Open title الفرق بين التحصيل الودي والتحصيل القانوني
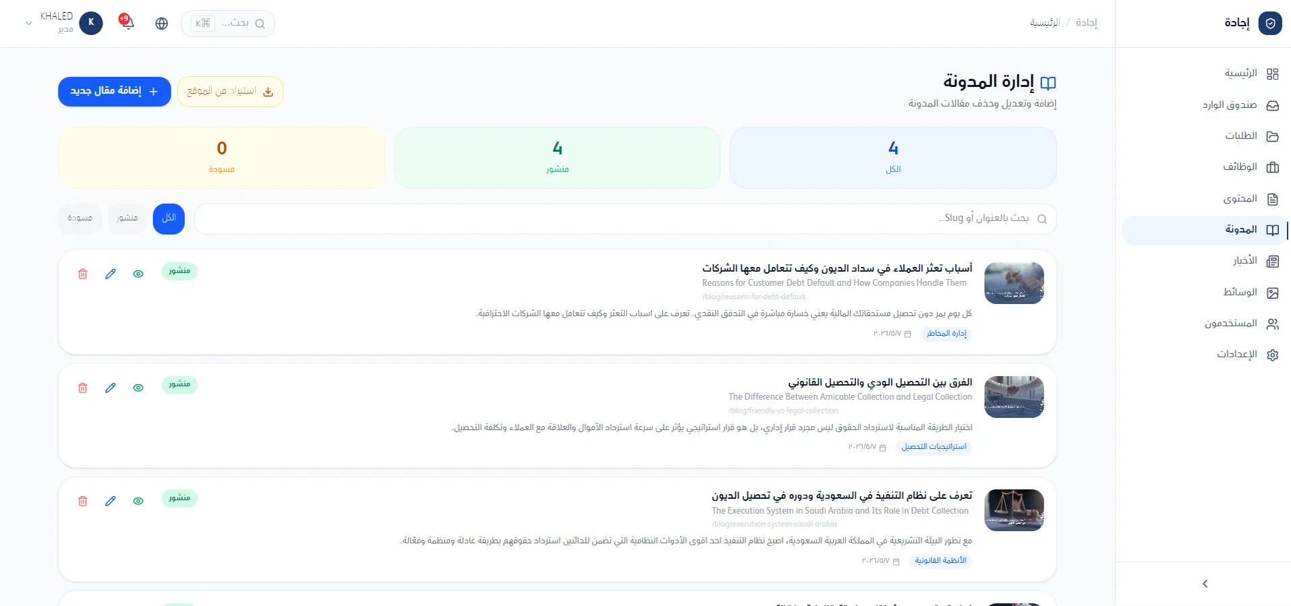Screen dimensions: 1291x606 [880, 382]
